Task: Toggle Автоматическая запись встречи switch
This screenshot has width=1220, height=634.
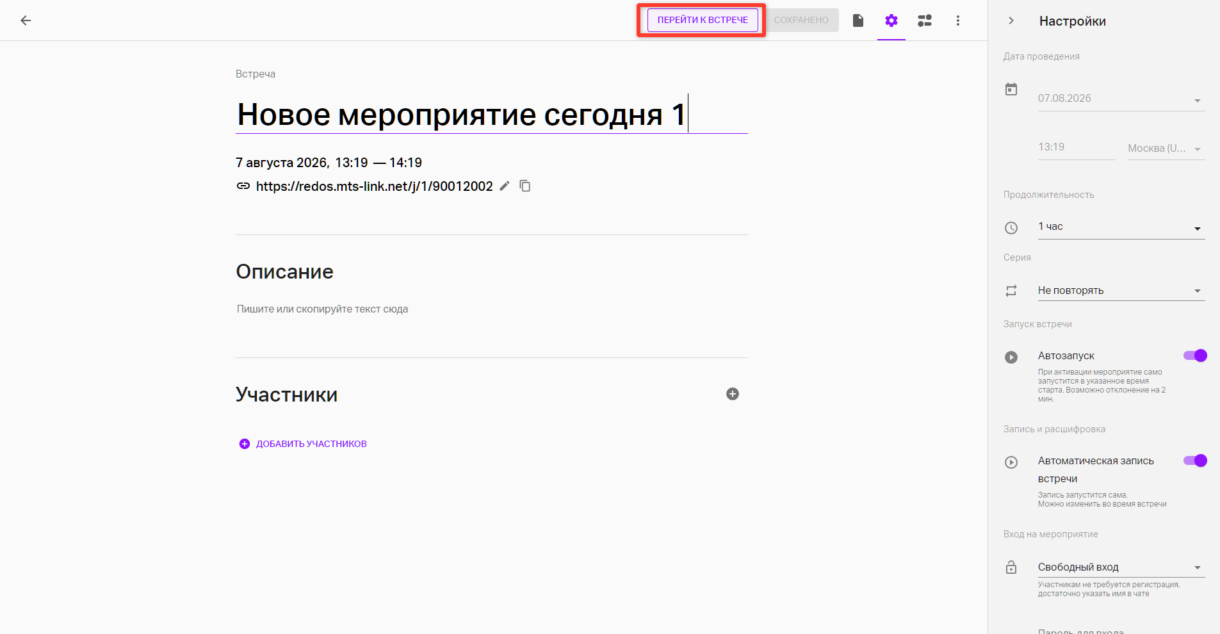Action: click(1195, 460)
